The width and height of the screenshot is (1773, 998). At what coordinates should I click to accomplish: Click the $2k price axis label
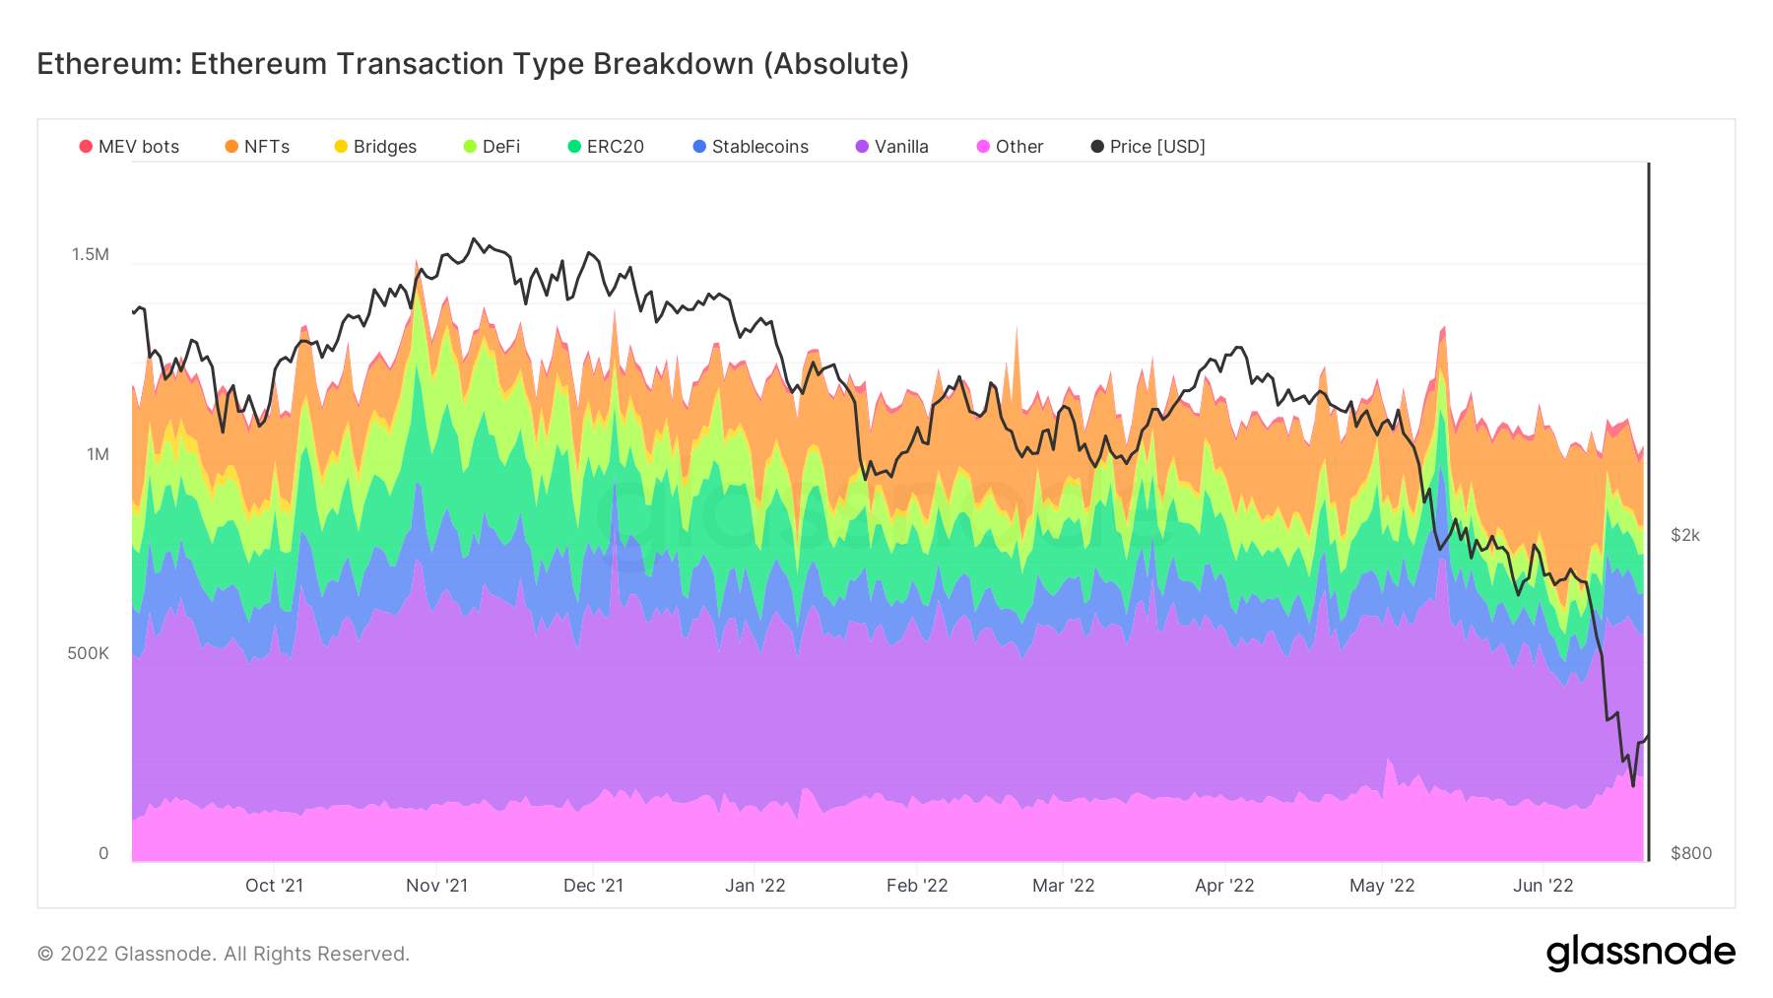(x=1685, y=535)
